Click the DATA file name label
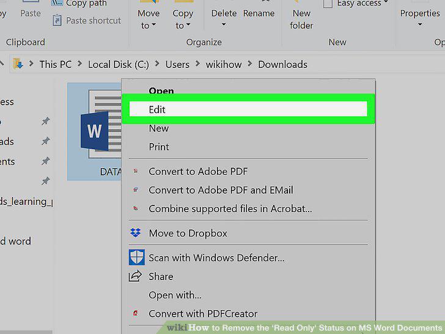This screenshot has width=445, height=334. pyautogui.click(x=111, y=171)
